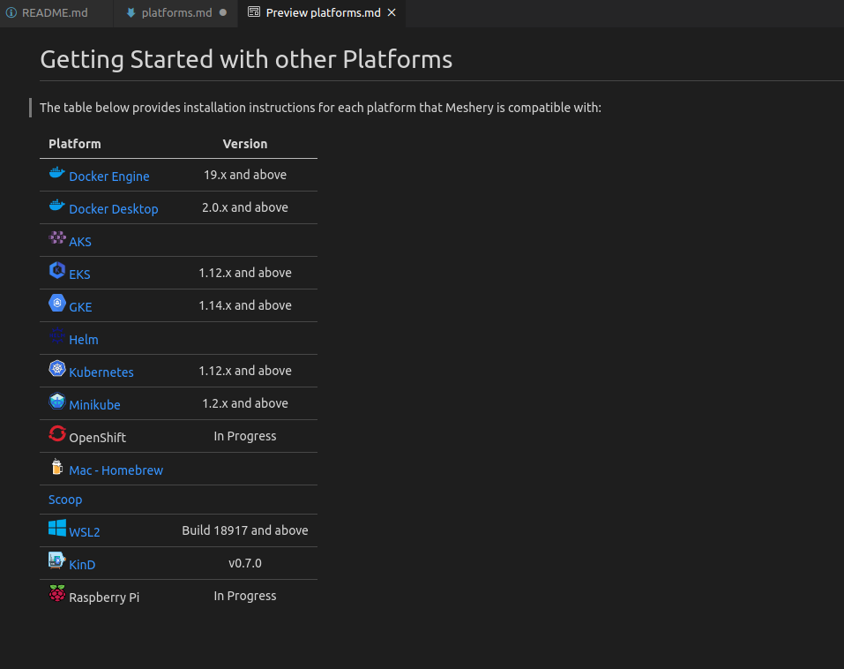The height and width of the screenshot is (669, 844).
Task: Click the Platform column header
Action: pyautogui.click(x=75, y=144)
